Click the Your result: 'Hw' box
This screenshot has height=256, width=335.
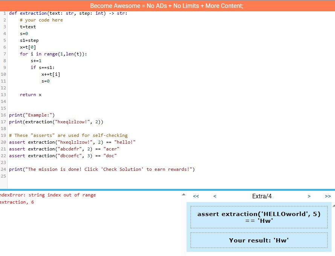click(x=259, y=240)
